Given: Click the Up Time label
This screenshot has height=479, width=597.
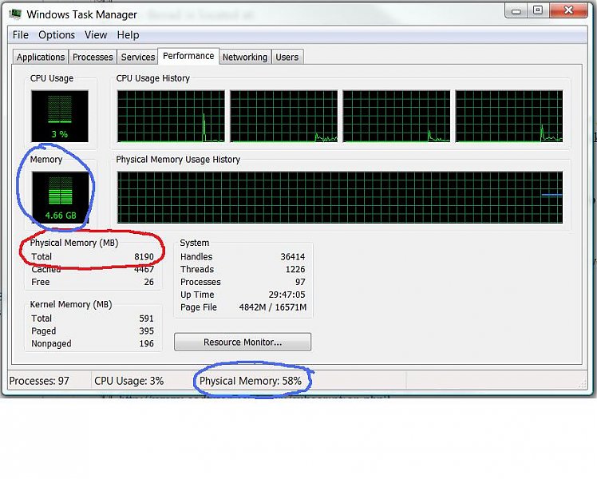Looking at the screenshot, I should (197, 295).
